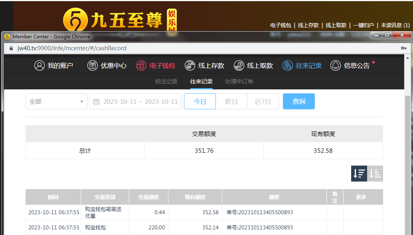Sort records in descending order
Viewport: 413px width, 235px height.
tap(359, 173)
